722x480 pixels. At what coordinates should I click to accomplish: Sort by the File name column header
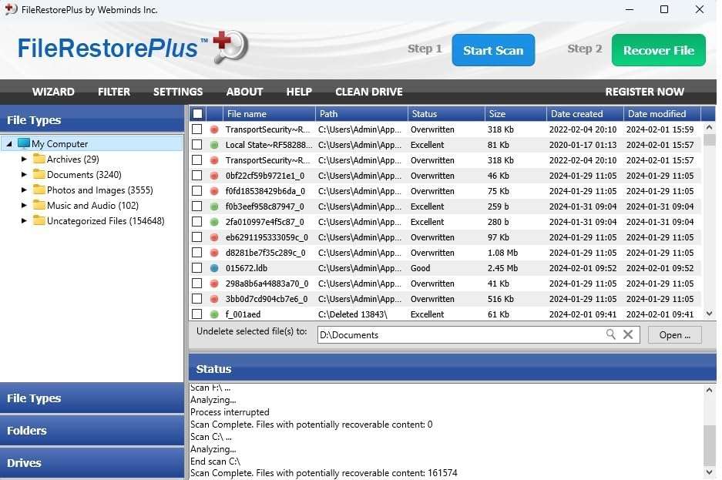click(269, 114)
